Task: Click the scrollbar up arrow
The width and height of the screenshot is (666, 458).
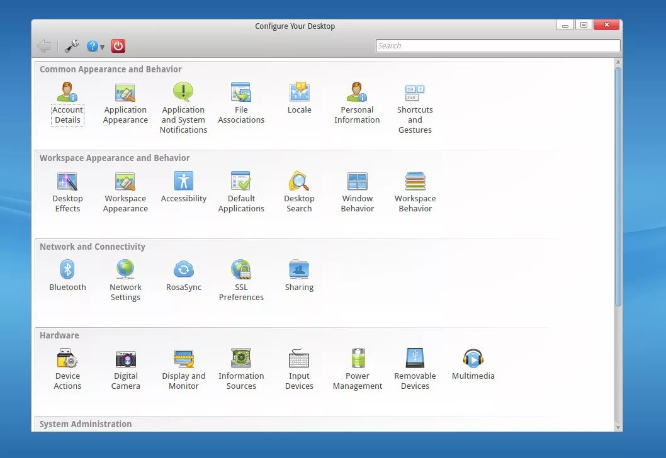Action: [x=618, y=62]
